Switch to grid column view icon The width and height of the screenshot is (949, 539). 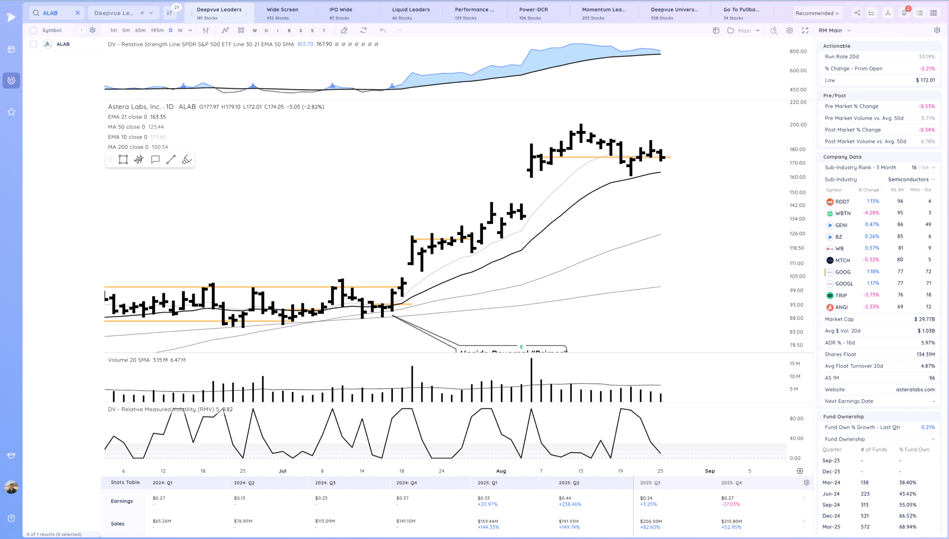[x=934, y=13]
